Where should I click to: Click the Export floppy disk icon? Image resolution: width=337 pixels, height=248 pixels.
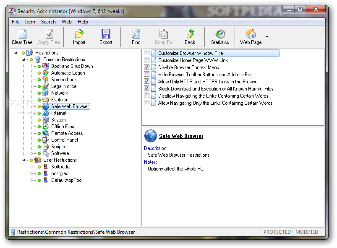106,34
